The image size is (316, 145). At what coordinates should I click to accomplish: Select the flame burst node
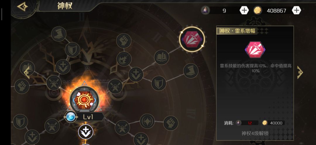coord(124,59)
